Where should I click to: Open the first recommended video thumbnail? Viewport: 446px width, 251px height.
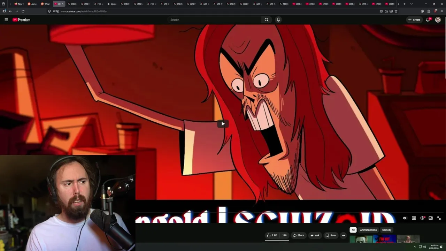(x=361, y=239)
